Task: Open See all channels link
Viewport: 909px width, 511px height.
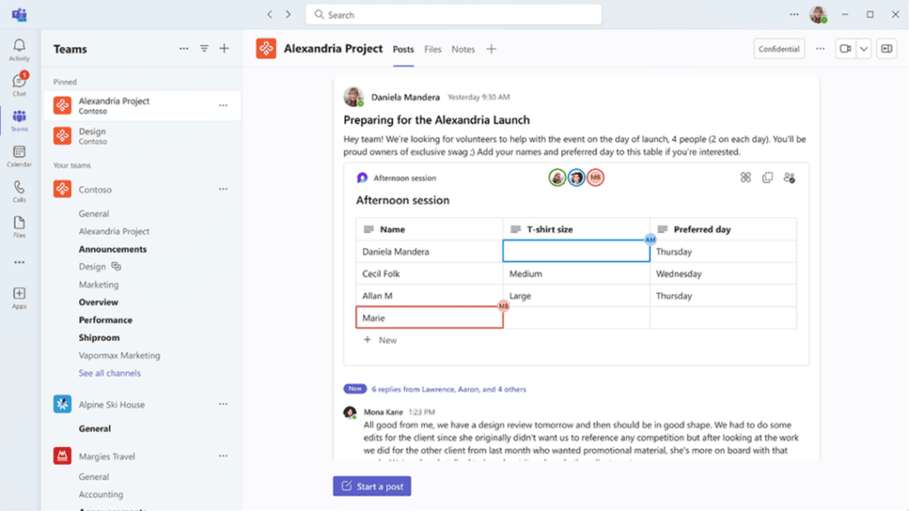Action: pos(109,373)
